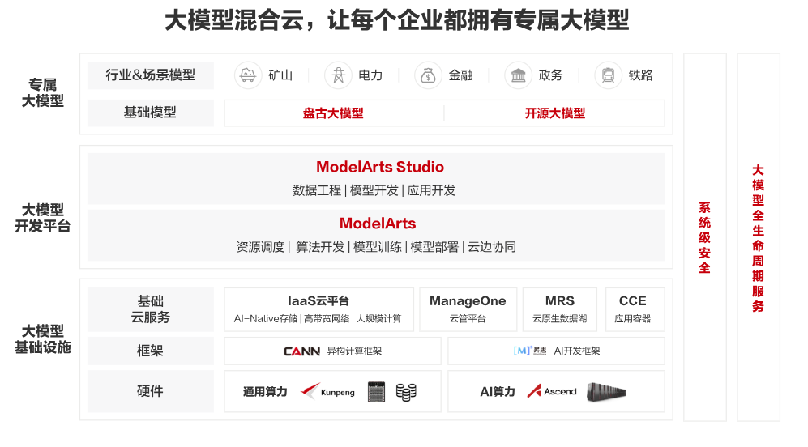Click the mining (矿山) cart icon
The width and height of the screenshot is (808, 447).
248,75
